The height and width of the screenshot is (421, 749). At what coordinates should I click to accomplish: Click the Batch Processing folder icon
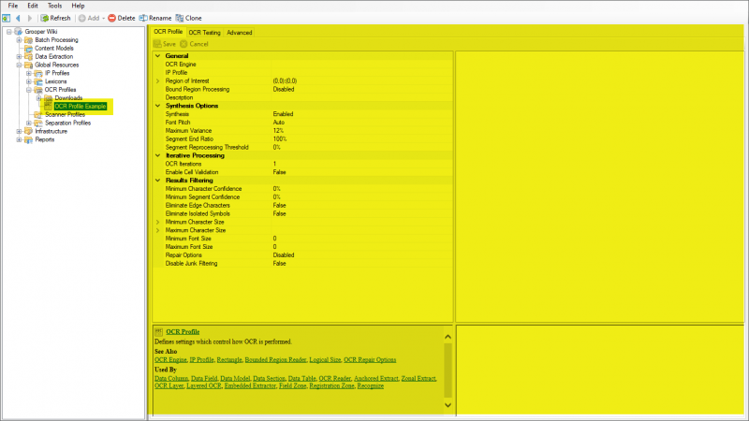point(28,40)
